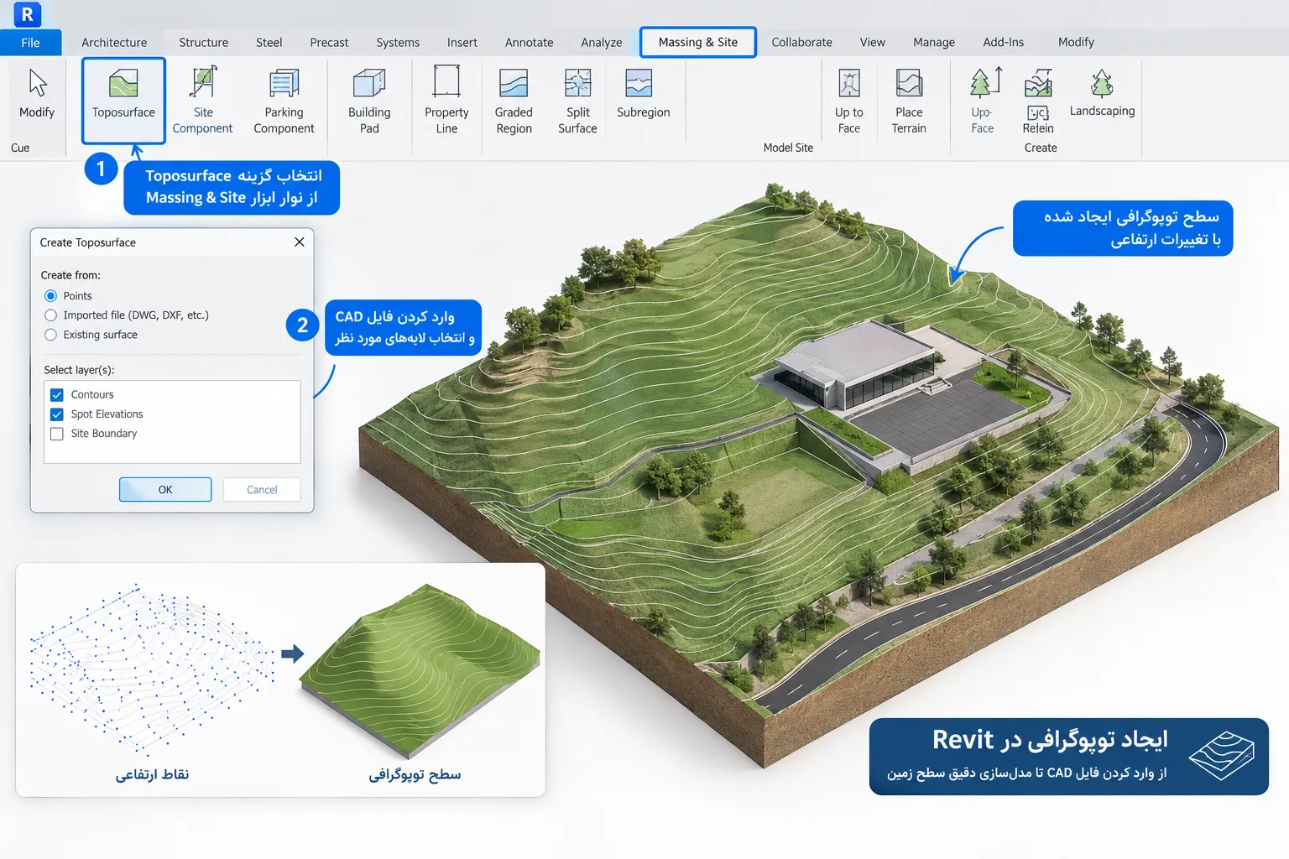Select the Place Terrain tool
The height and width of the screenshot is (859, 1289).
point(909,101)
